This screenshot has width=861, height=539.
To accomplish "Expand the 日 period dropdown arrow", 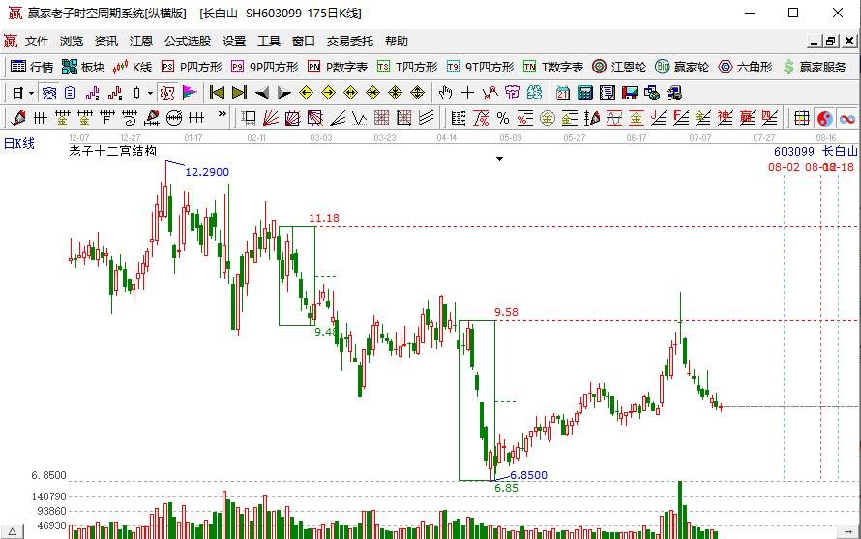I will [31, 94].
